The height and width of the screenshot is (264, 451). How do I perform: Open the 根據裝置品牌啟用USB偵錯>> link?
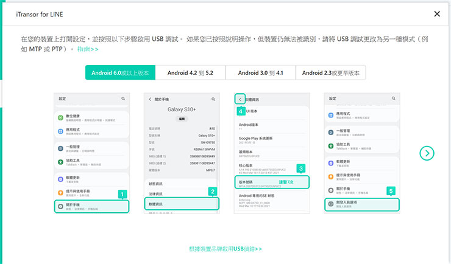(225, 249)
